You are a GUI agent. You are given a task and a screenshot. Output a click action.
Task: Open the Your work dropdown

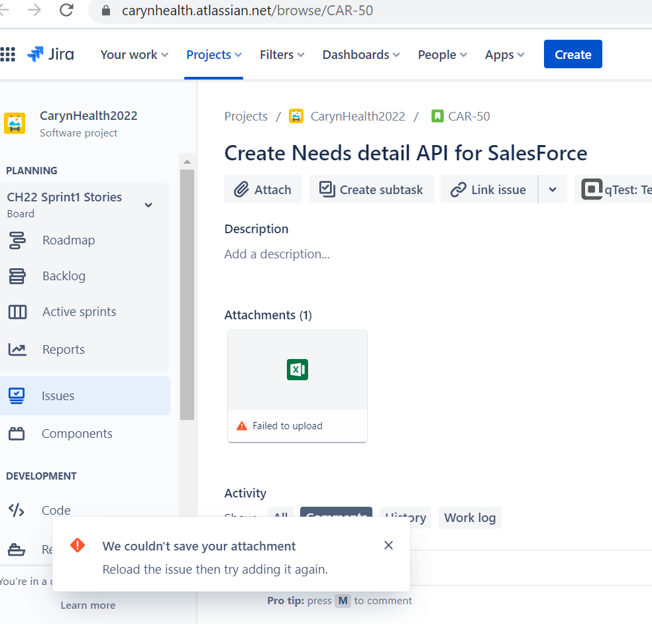135,54
